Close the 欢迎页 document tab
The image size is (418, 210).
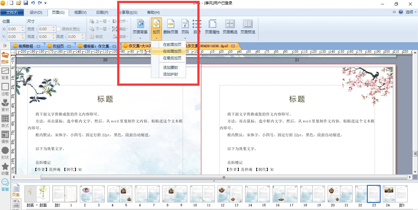[69, 46]
